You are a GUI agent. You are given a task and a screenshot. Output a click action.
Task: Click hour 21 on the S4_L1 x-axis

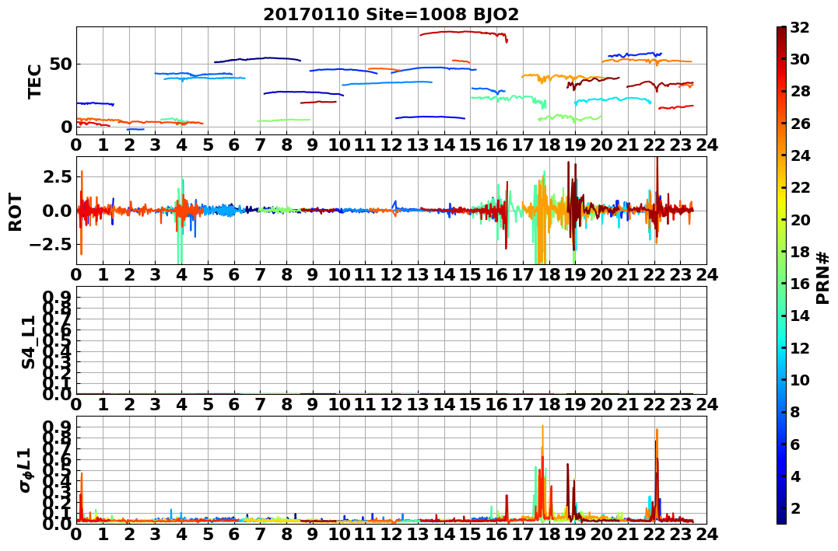pyautogui.click(x=628, y=405)
